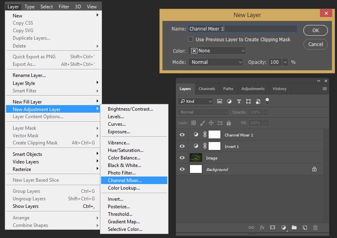This screenshot has height=238, width=337.
Task: Switch to the Channels tab
Action: (x=207, y=88)
